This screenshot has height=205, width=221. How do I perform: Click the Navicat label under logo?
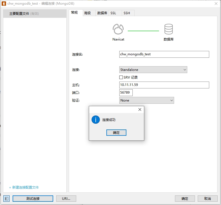click(x=118, y=39)
